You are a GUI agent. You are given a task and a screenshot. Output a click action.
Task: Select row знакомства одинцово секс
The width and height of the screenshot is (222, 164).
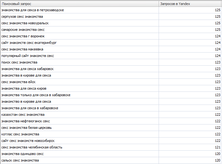pyautogui.click(x=111, y=154)
